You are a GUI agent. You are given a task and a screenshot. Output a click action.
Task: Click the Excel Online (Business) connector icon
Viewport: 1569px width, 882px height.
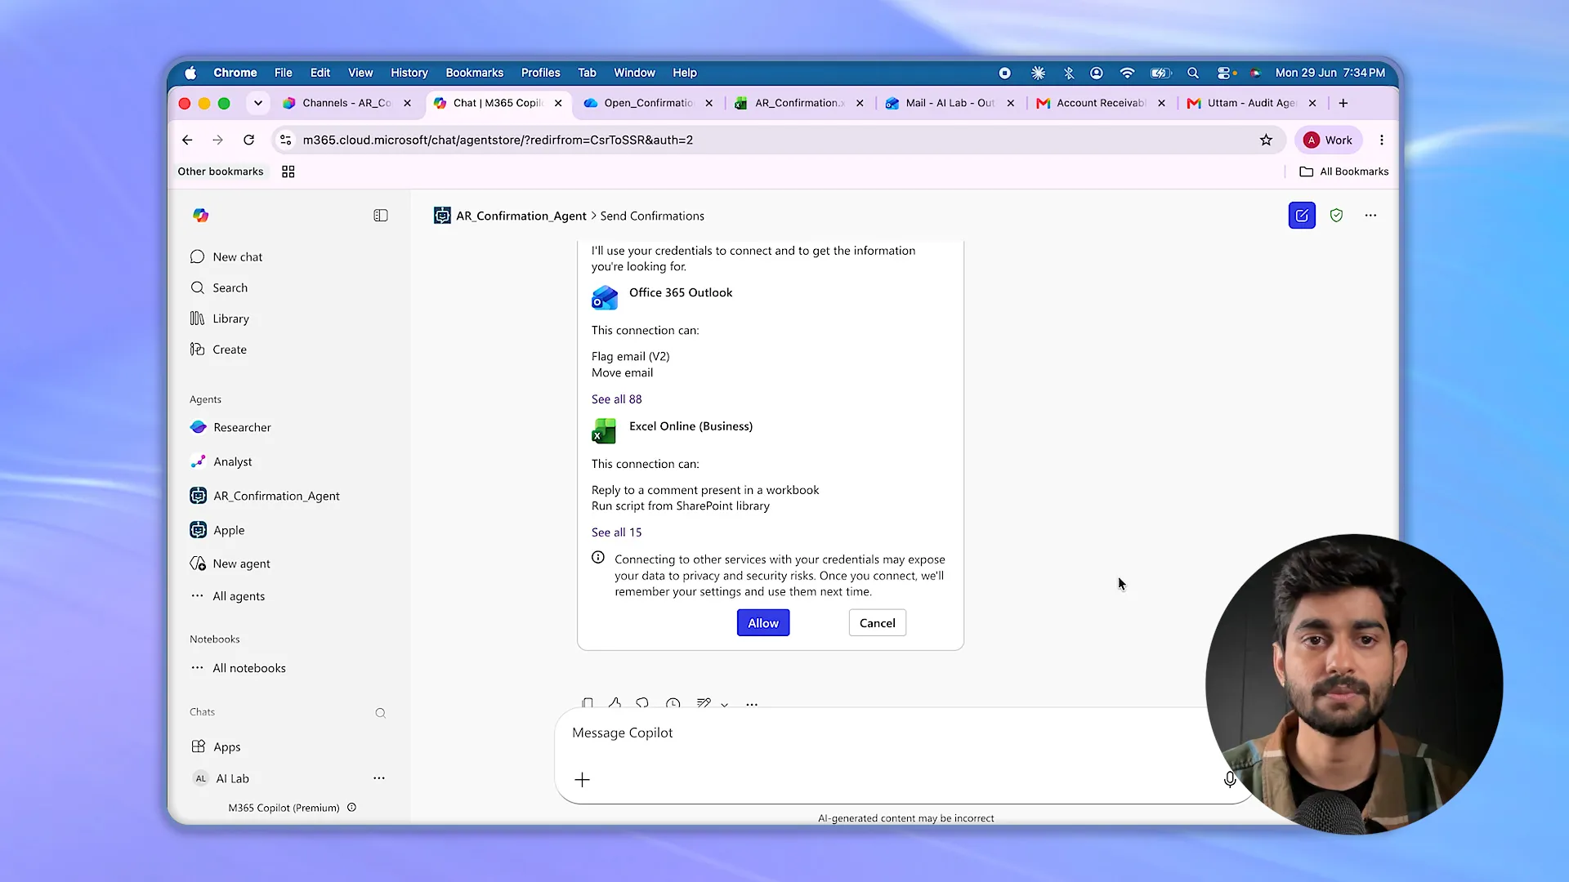pyautogui.click(x=604, y=430)
